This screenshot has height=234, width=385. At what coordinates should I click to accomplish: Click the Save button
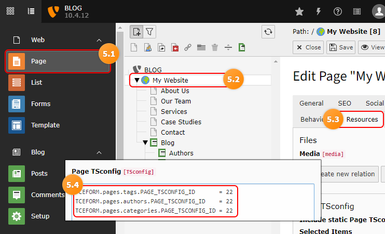point(341,47)
